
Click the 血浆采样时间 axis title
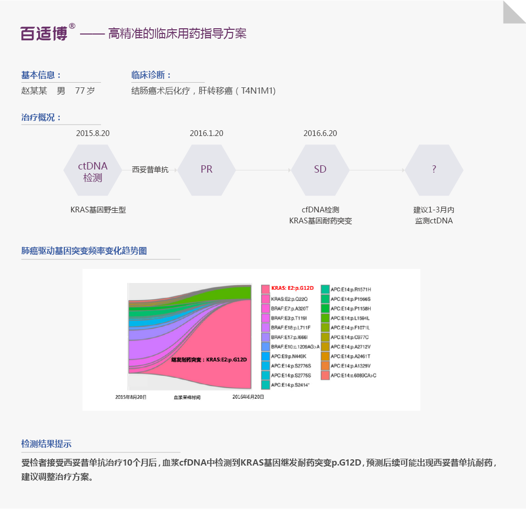point(187,398)
